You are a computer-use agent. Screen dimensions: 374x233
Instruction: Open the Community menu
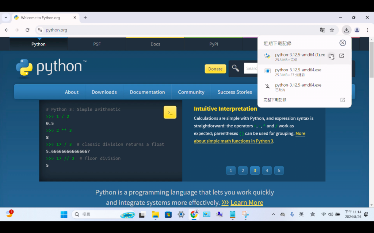click(x=191, y=92)
